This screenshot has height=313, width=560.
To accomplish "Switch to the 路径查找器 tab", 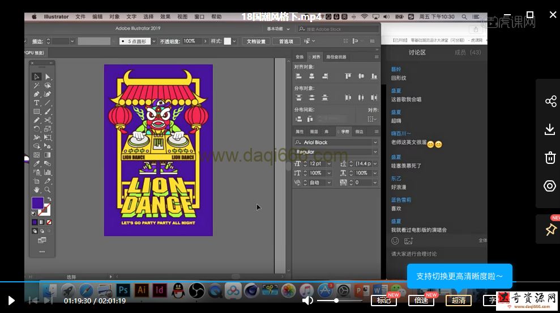I will point(336,57).
